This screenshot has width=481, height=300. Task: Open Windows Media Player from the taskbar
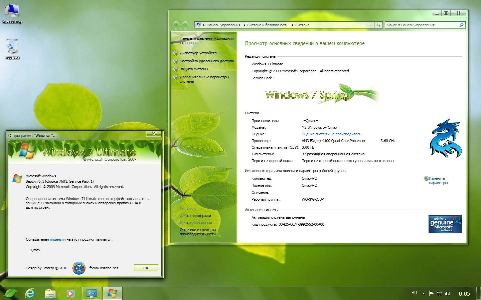[70, 293]
